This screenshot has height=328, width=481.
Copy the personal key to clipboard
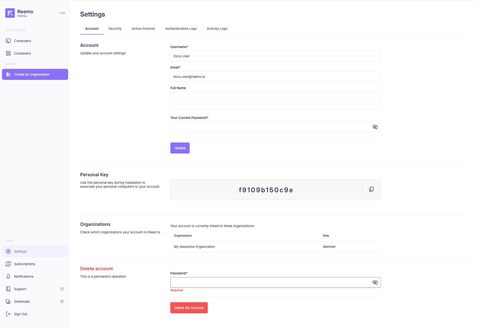tap(371, 190)
